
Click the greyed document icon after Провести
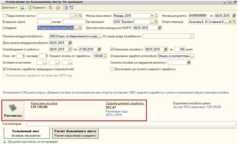(50, 8)
